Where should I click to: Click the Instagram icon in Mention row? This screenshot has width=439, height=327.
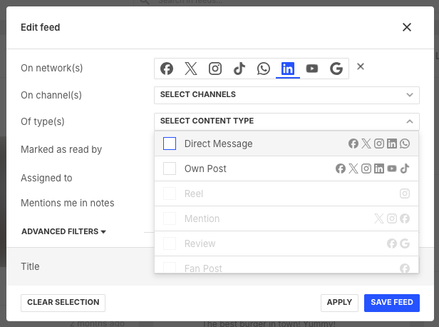392,218
